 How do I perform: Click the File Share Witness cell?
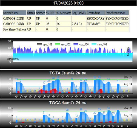coord(15,29)
